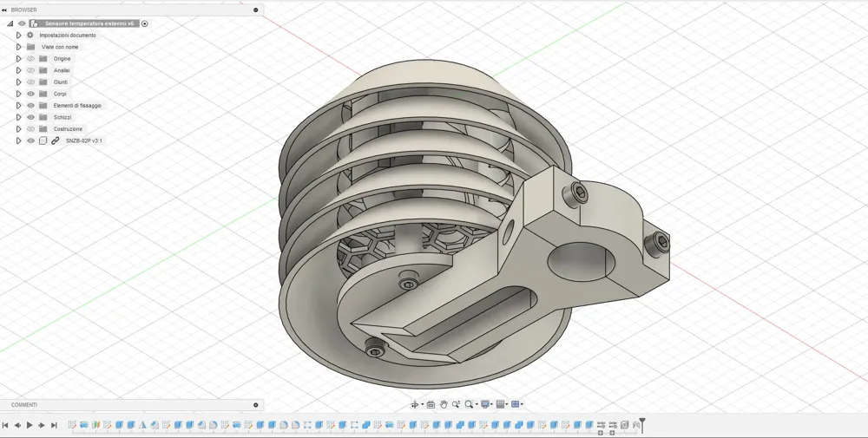The width and height of the screenshot is (868, 438).
Task: Click the document icon on Sensore temperatura row
Action: point(35,23)
